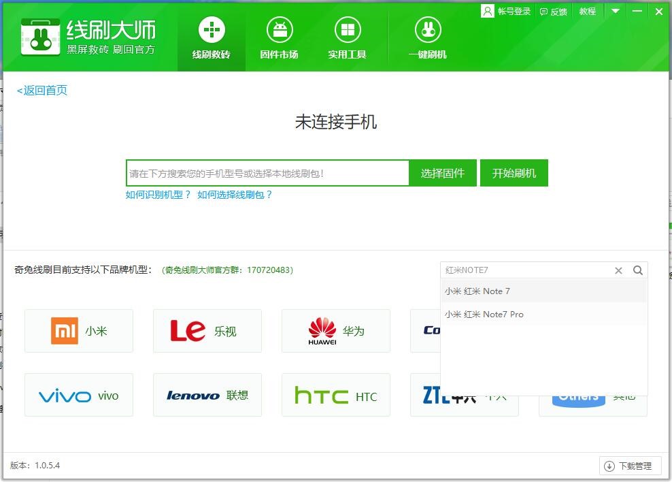Select the Huawei 华为 brand tile

click(336, 331)
